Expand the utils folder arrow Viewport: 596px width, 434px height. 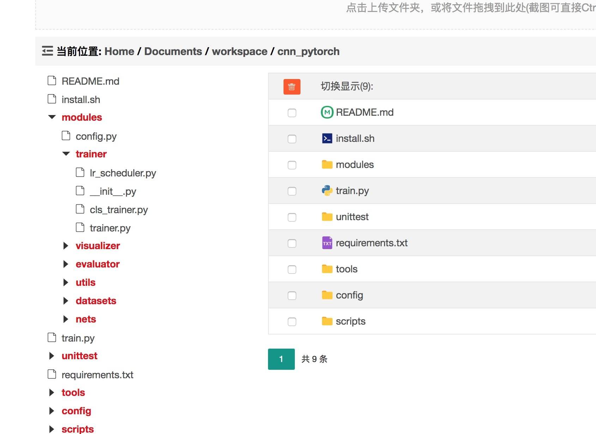pyautogui.click(x=66, y=282)
